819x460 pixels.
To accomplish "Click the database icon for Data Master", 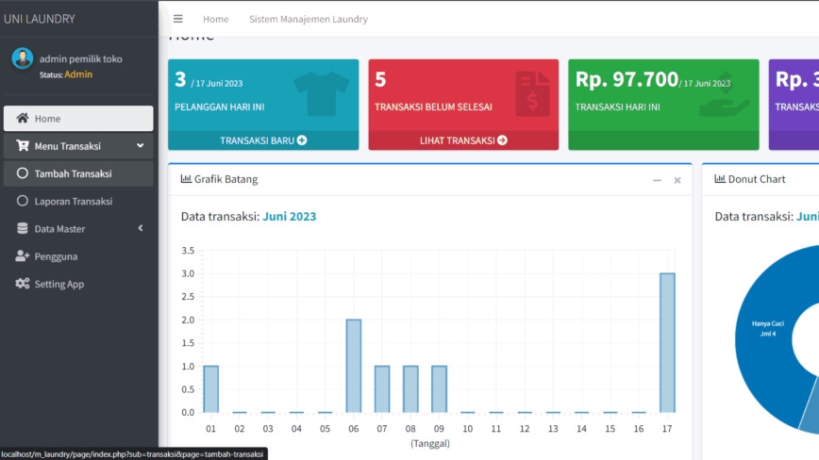I will (22, 228).
